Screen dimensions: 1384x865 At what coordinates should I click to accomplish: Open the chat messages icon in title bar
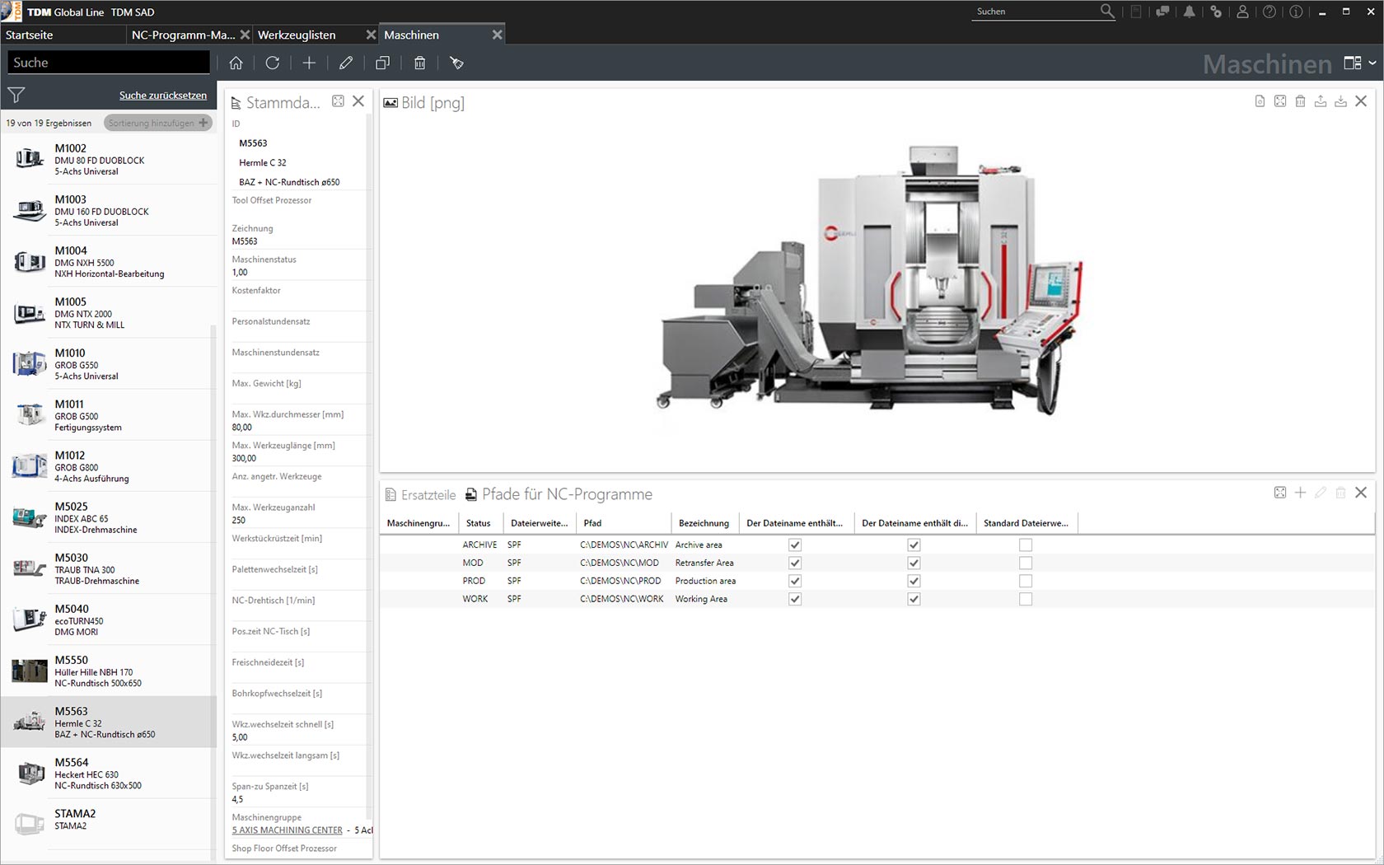click(x=1162, y=12)
